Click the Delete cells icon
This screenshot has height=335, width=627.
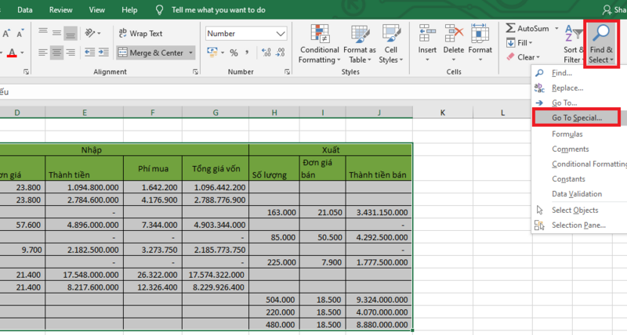453,34
